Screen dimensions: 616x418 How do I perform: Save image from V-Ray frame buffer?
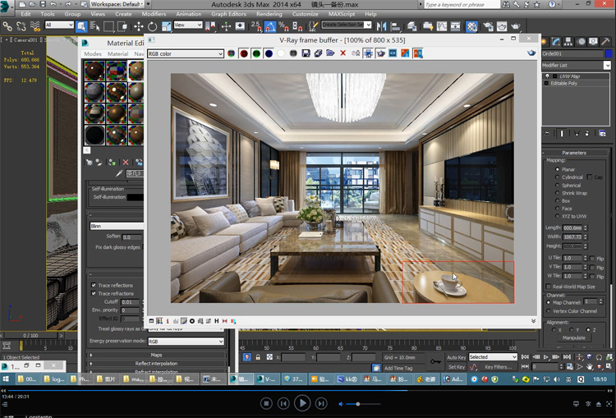306,53
